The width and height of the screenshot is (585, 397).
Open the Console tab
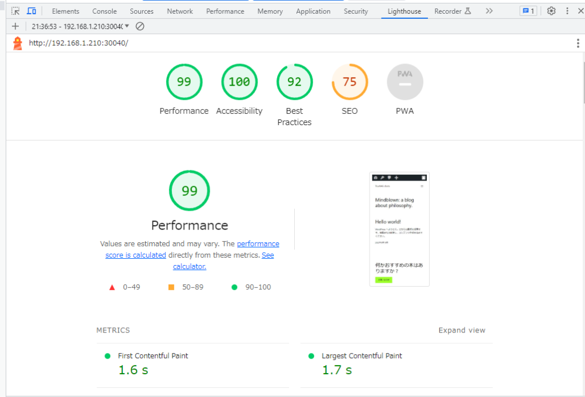tap(105, 11)
